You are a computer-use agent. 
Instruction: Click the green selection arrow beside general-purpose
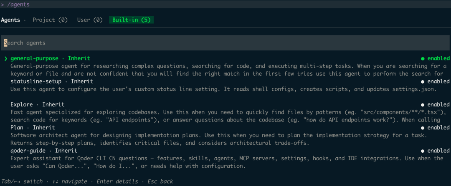(6, 59)
